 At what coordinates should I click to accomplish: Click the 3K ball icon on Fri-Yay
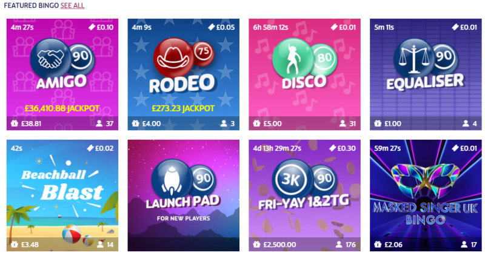(292, 179)
